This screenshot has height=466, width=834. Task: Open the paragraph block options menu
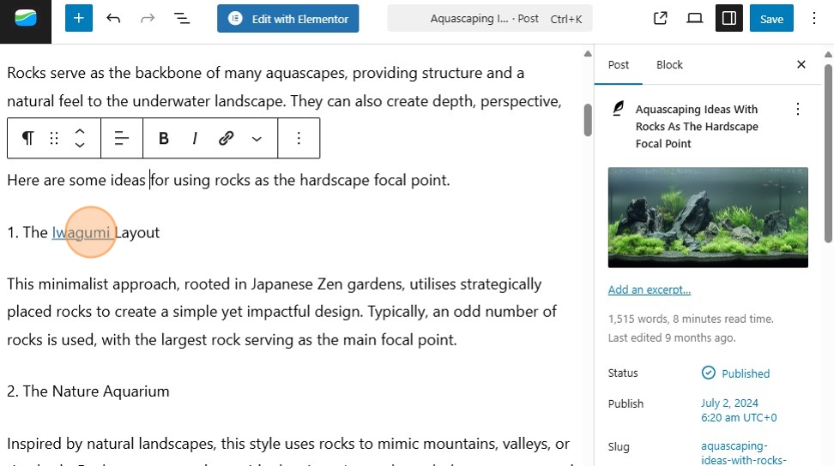(299, 138)
